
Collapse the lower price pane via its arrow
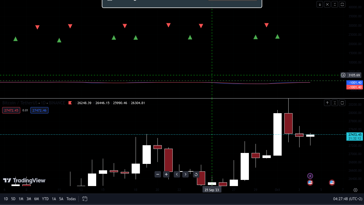click(x=327, y=103)
